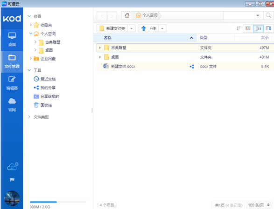Screen dimensions: 274x209
Task: Click the 上传 upload button
Action: pyautogui.click(x=148, y=28)
